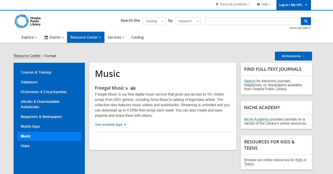The width and height of the screenshot is (333, 174).
Task: Expand the Services navigation menu
Action: pos(116,37)
